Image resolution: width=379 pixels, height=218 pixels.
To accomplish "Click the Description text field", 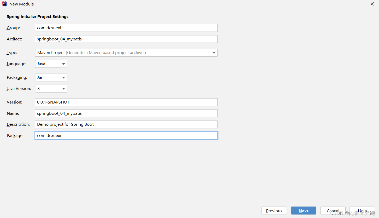I will (126, 124).
